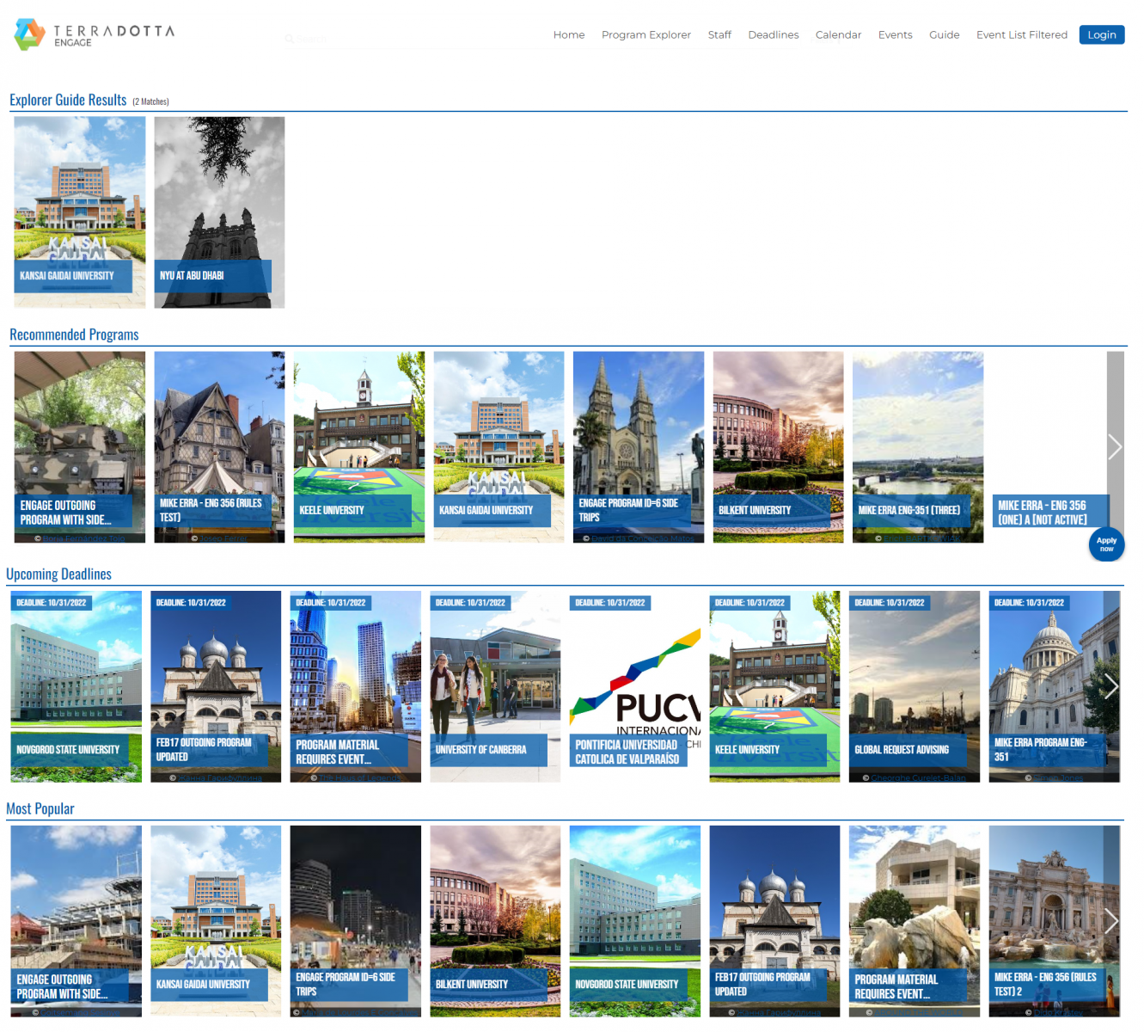Select Deadlines in the top navigation
The image size is (1144, 1032).
(774, 35)
